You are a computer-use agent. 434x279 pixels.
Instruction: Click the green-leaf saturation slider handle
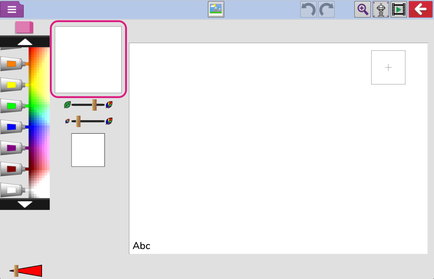[94, 105]
